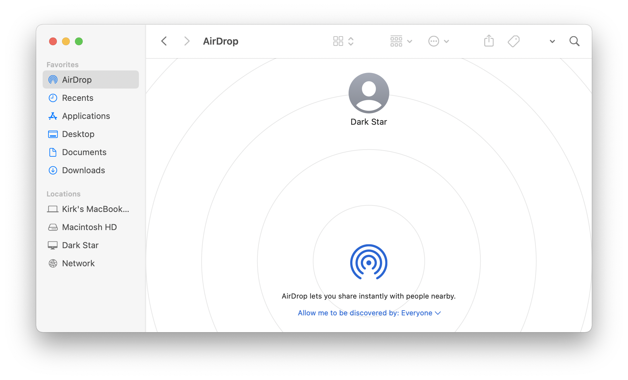Expand the toolbar actions dropdown

438,41
